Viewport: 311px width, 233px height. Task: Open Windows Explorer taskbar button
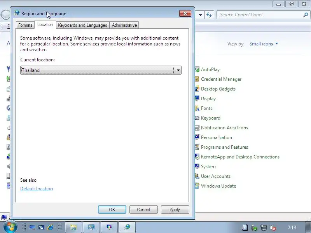[73, 227]
